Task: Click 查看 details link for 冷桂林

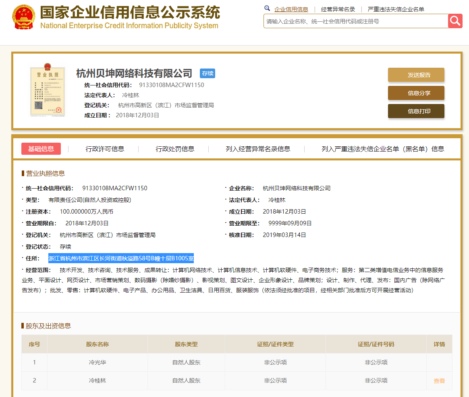Action: coord(439,381)
